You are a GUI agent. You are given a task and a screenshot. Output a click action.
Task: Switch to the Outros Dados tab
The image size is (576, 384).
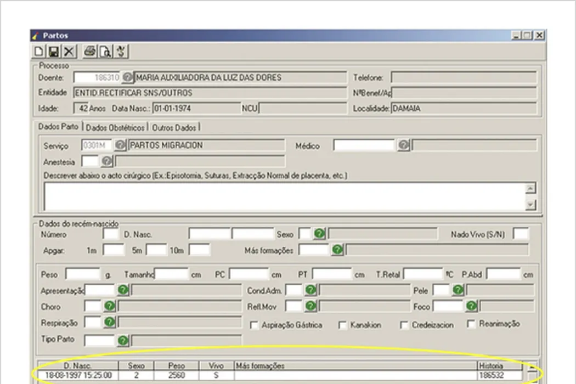[174, 127]
